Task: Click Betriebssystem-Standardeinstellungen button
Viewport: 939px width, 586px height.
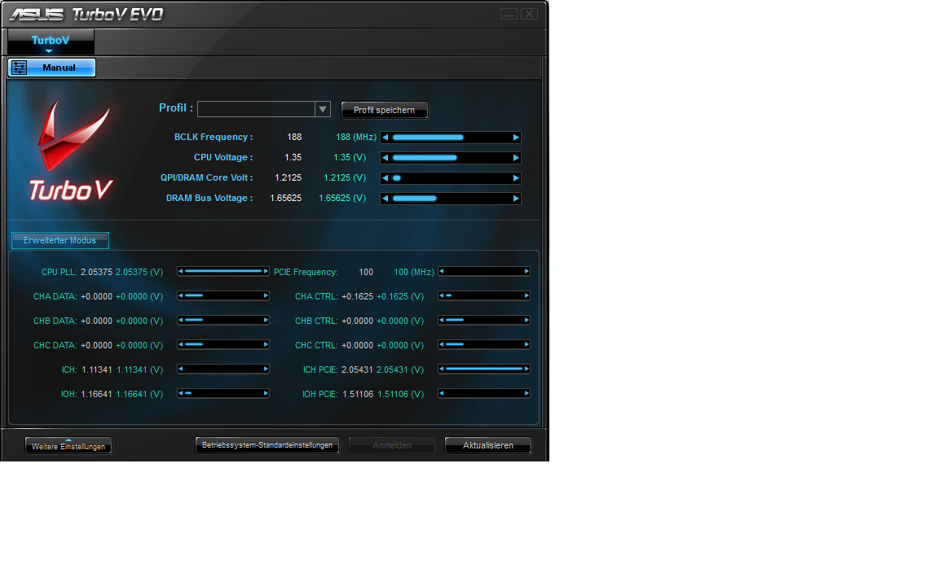Action: click(267, 445)
